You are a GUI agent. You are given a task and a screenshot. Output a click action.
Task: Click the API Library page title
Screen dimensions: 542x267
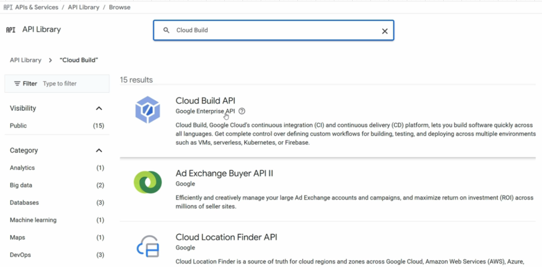[x=42, y=29]
